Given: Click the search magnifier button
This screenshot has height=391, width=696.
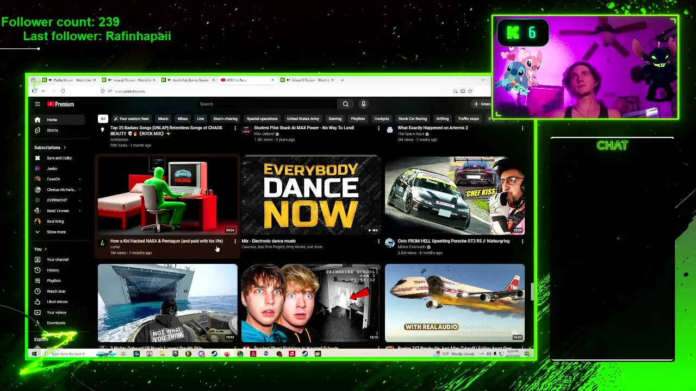Looking at the screenshot, I should (345, 104).
